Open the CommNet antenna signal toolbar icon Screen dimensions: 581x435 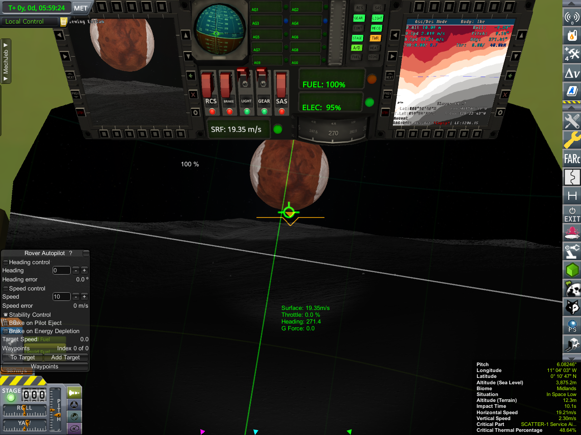572,17
